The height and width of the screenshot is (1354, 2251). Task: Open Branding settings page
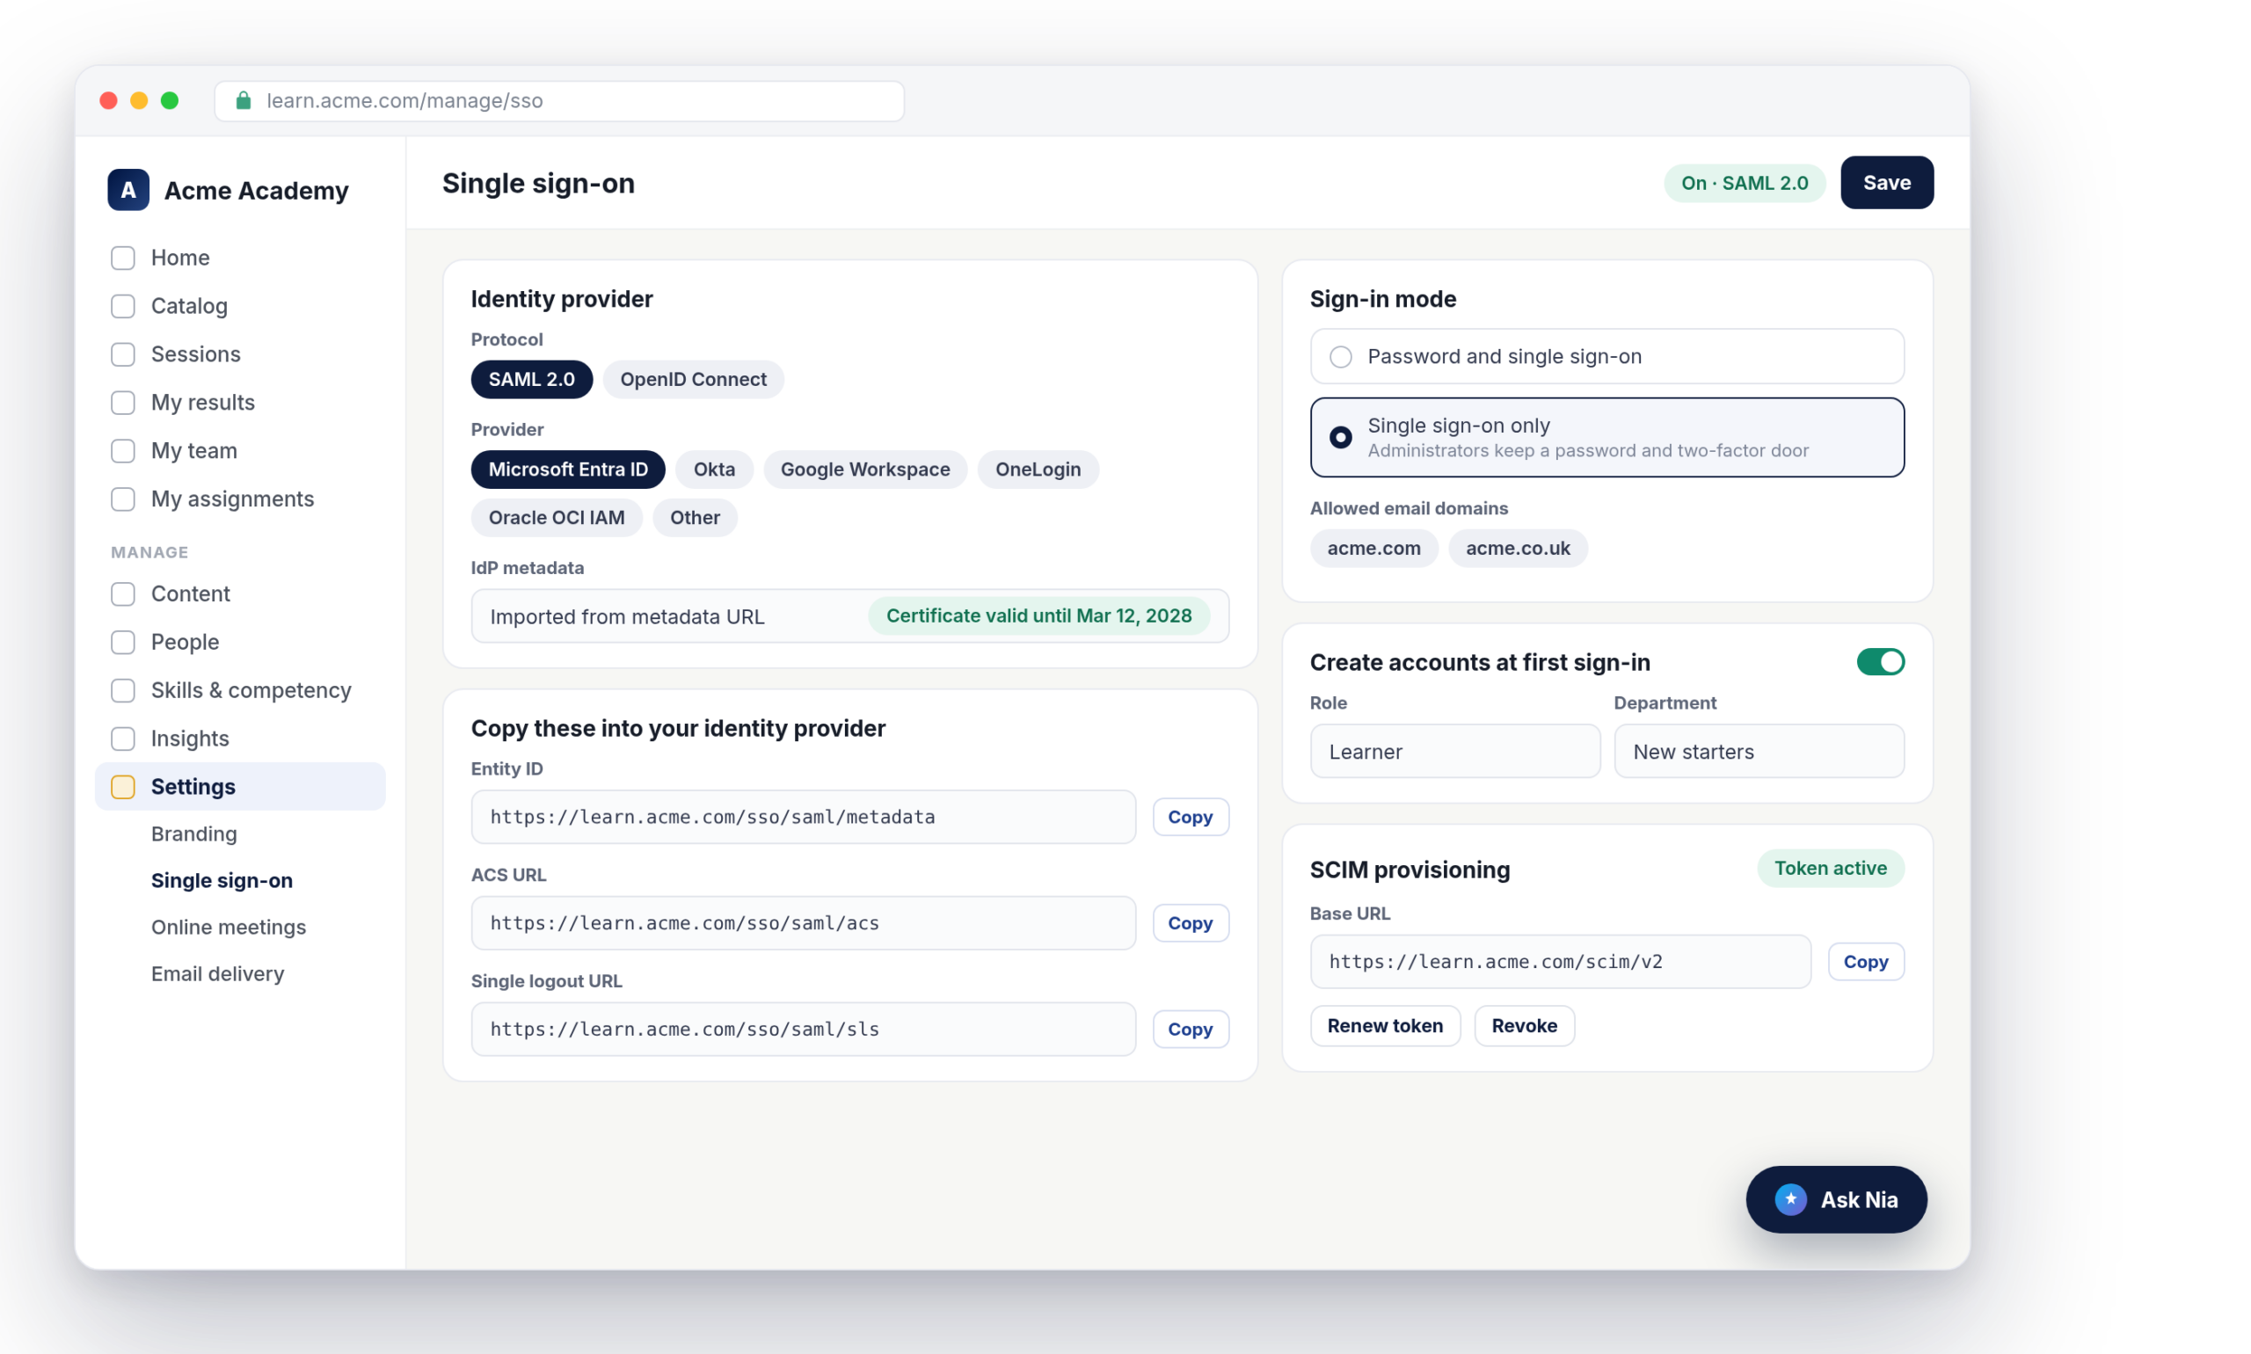click(x=193, y=834)
